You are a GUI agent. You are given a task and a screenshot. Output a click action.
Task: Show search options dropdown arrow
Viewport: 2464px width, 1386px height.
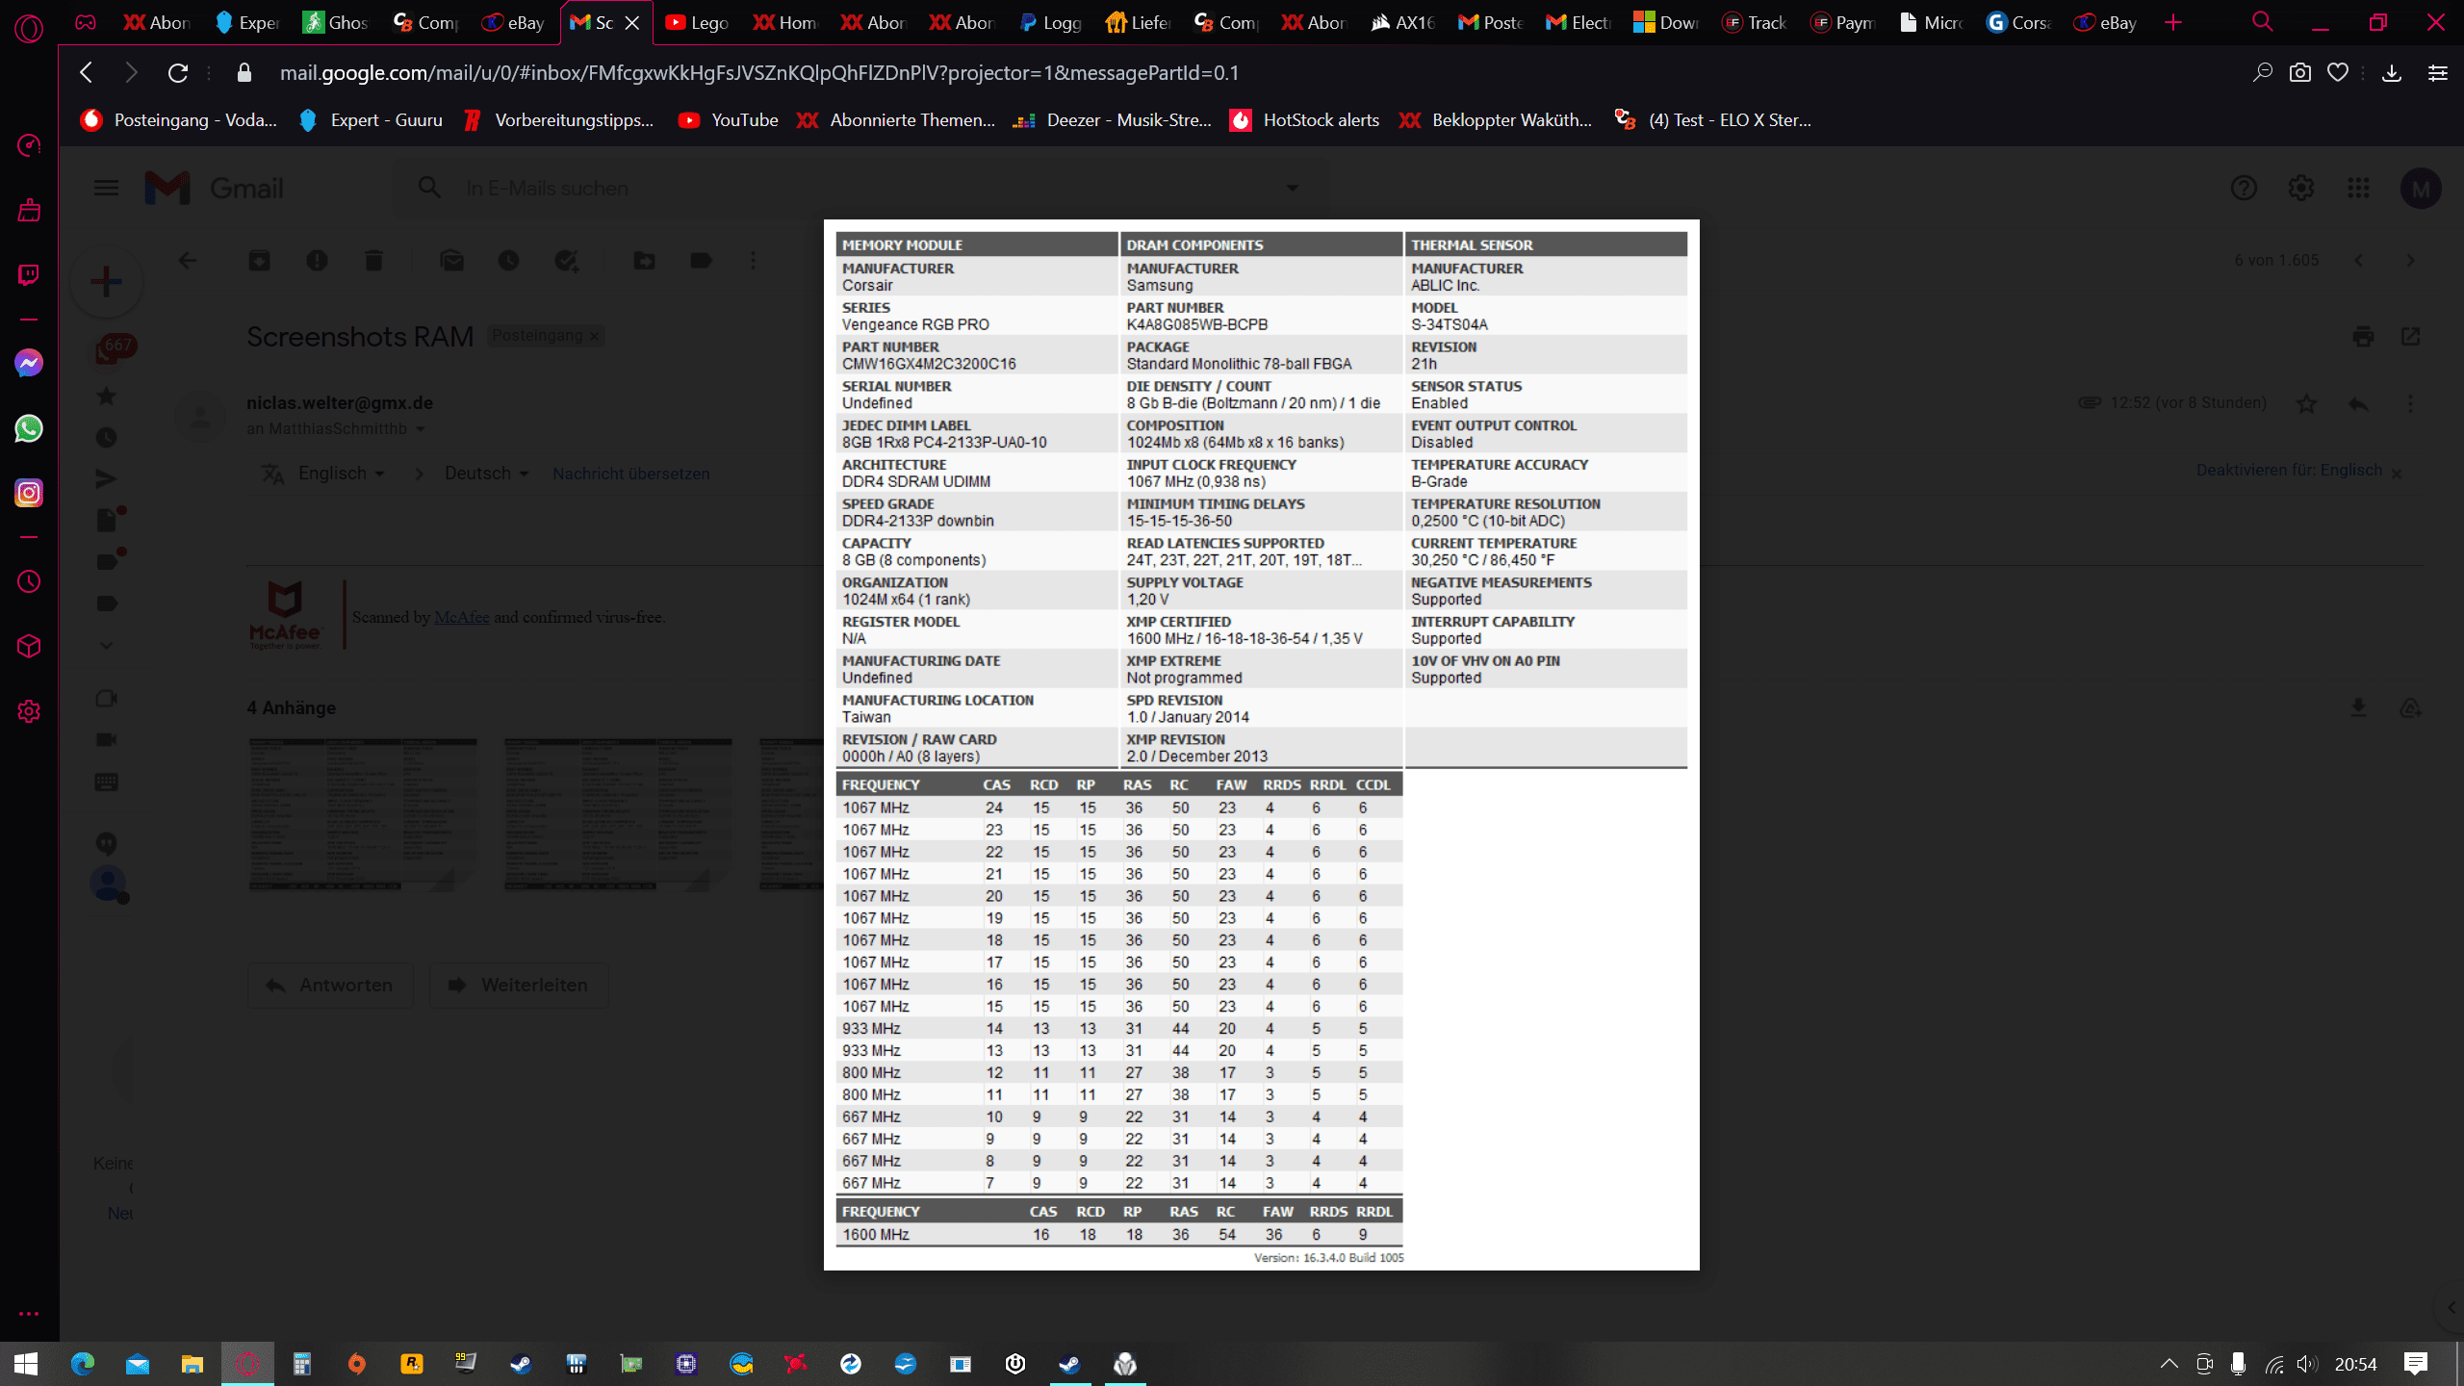[1293, 188]
